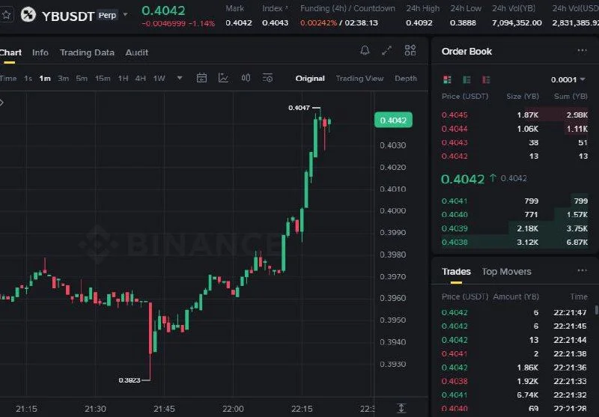Click bid price 0.4041 in order book
This screenshot has width=599, height=417.
454,201
